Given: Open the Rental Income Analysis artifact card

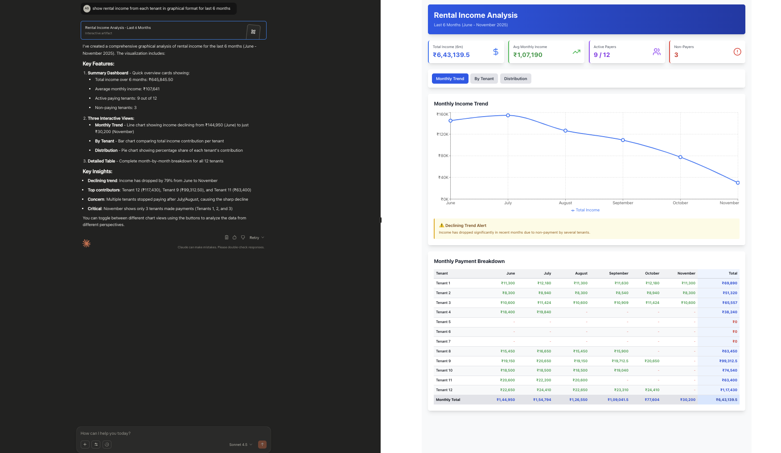Looking at the screenshot, I should click(160, 30).
